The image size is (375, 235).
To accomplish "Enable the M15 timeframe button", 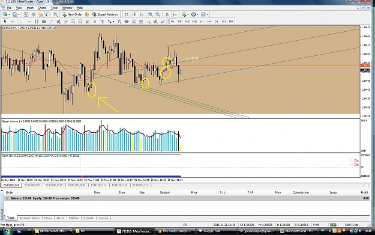I will point(187,22).
